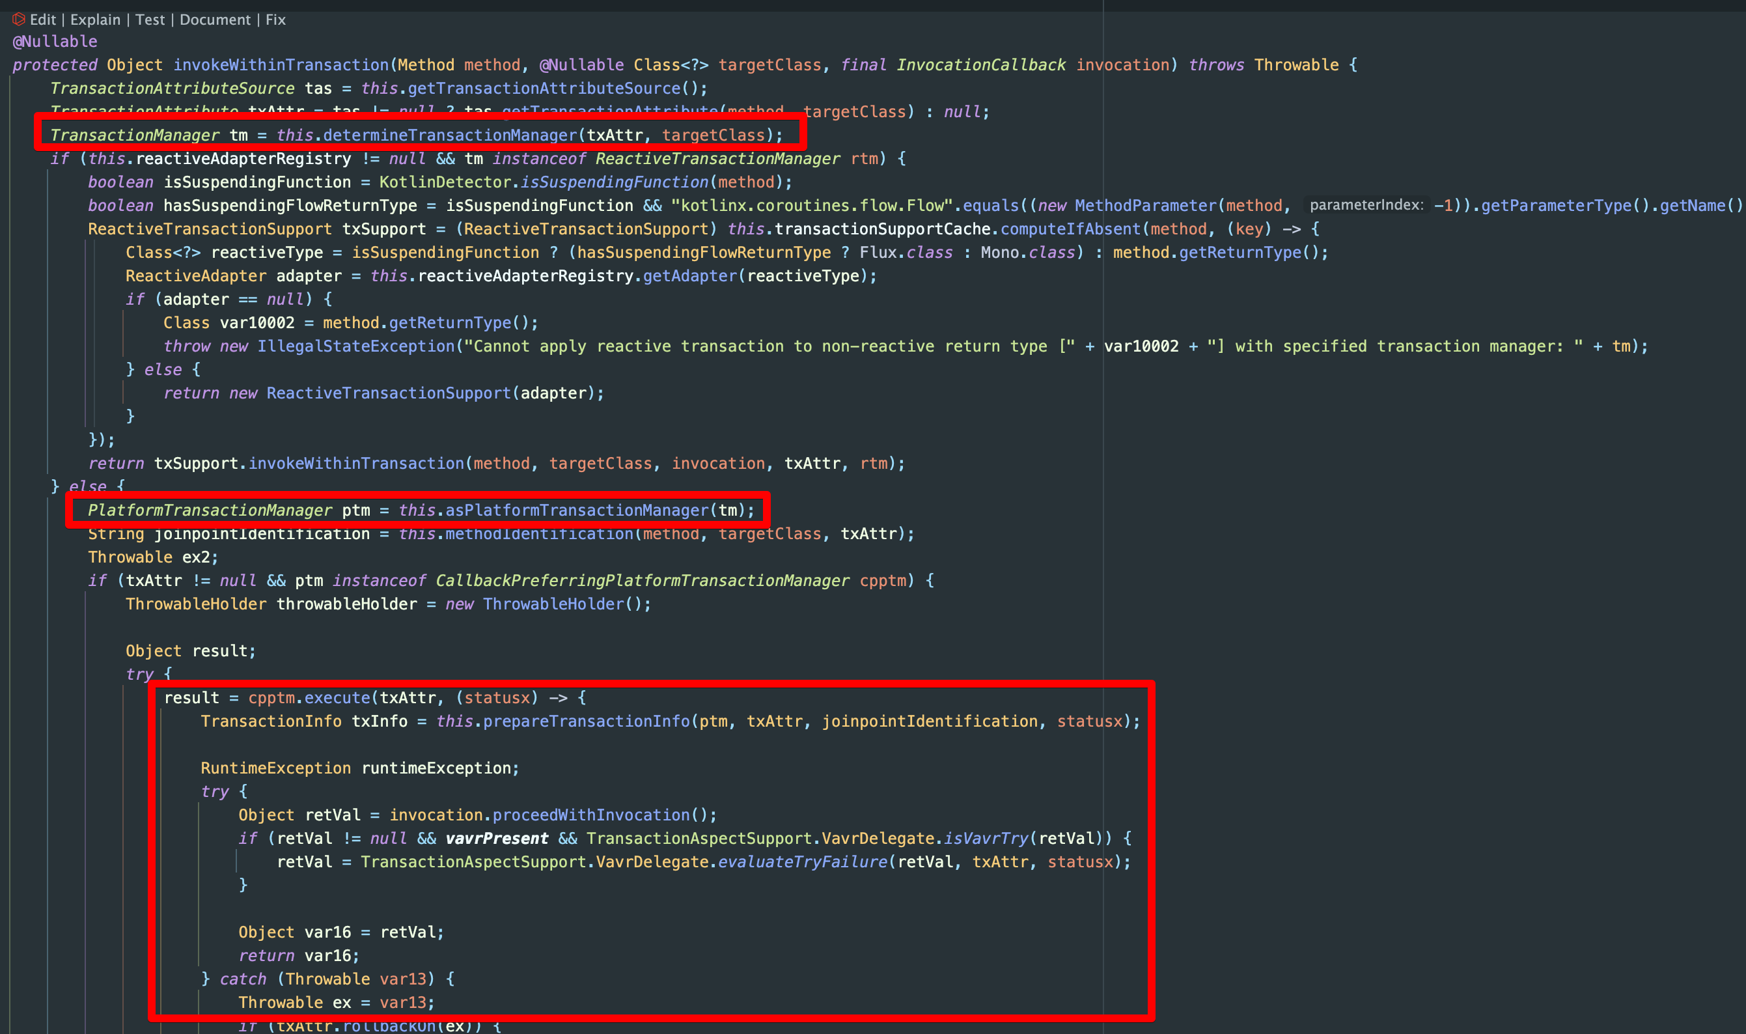
Task: Click the red hexagon AI assistant icon
Action: point(19,20)
